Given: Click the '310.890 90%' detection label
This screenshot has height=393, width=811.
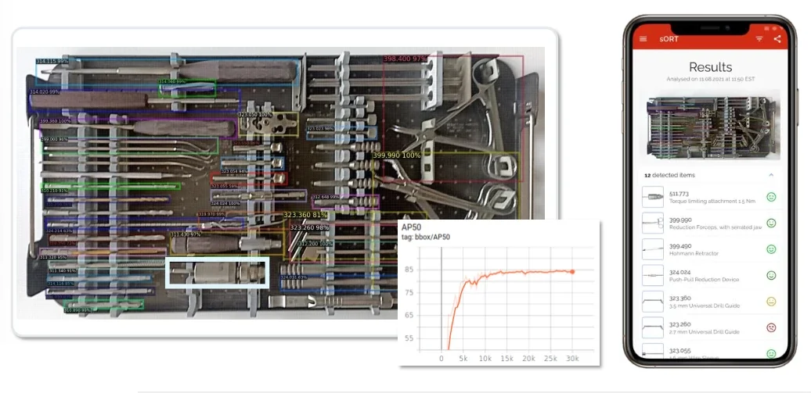Looking at the screenshot, I should [x=77, y=310].
